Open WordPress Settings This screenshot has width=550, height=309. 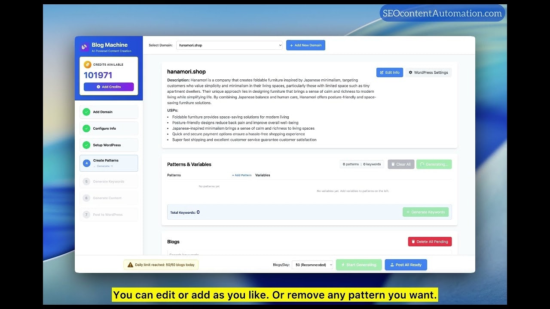tap(428, 73)
